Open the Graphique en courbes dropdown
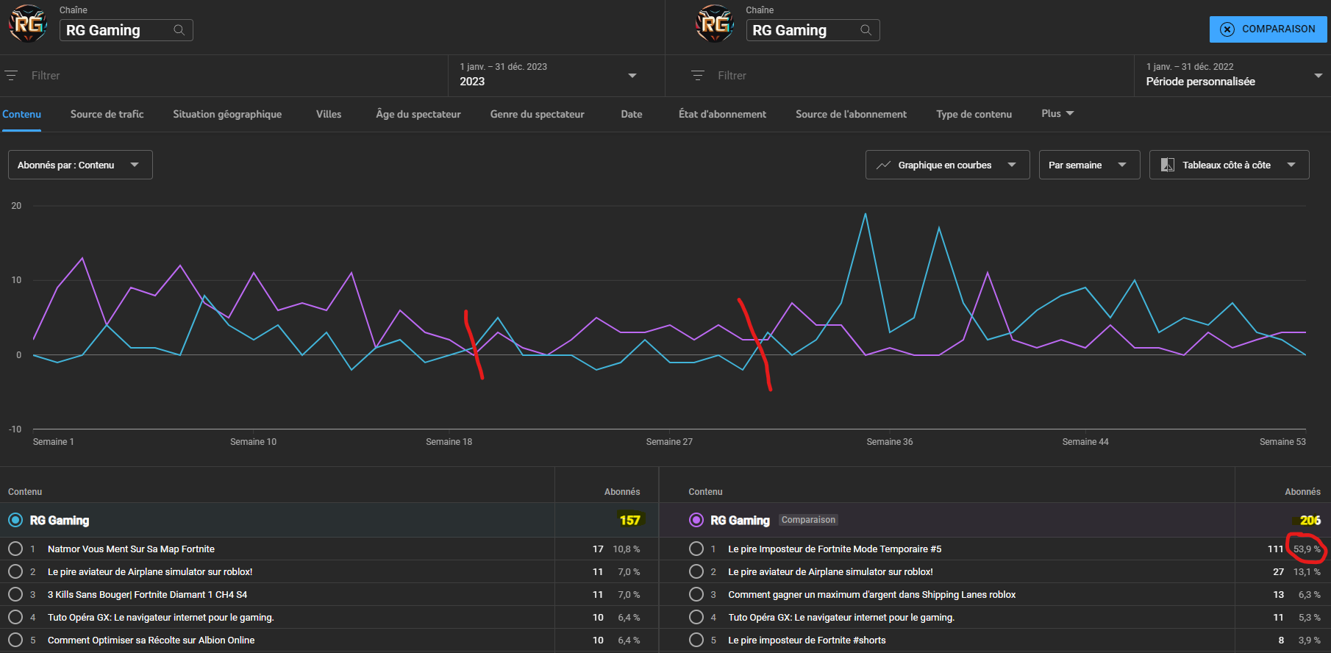Image resolution: width=1331 pixels, height=653 pixels. click(x=947, y=165)
